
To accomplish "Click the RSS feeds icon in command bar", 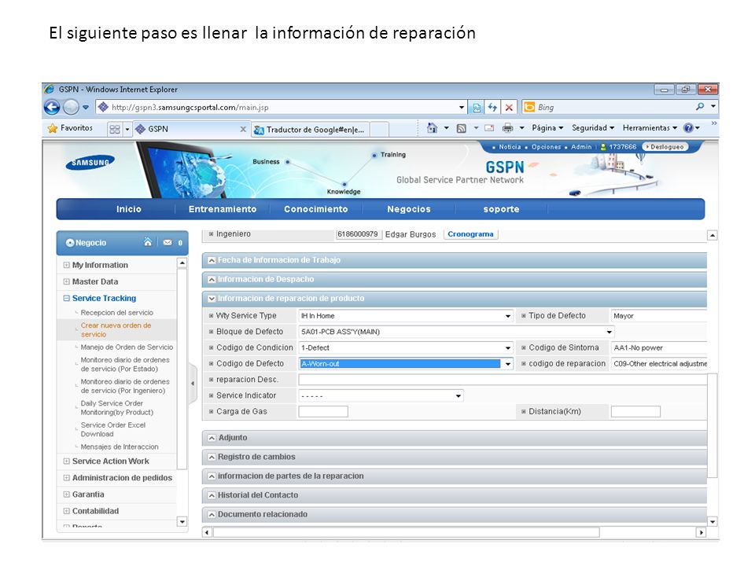I will point(462,128).
